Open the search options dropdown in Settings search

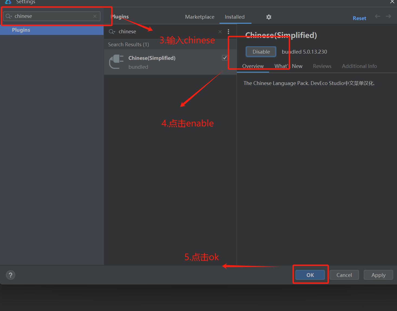point(8,16)
